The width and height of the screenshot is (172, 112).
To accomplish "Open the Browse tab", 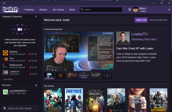I will click(x=43, y=10).
